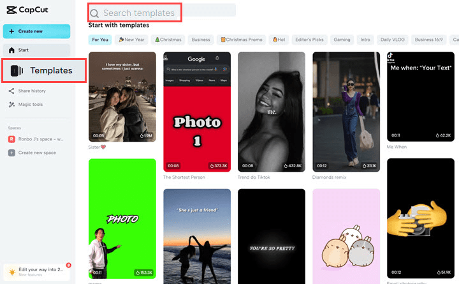Click the CapCut logo icon

(x=11, y=10)
